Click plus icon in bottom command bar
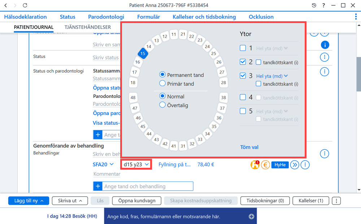This screenshot has width=361, height=224. (251, 216)
